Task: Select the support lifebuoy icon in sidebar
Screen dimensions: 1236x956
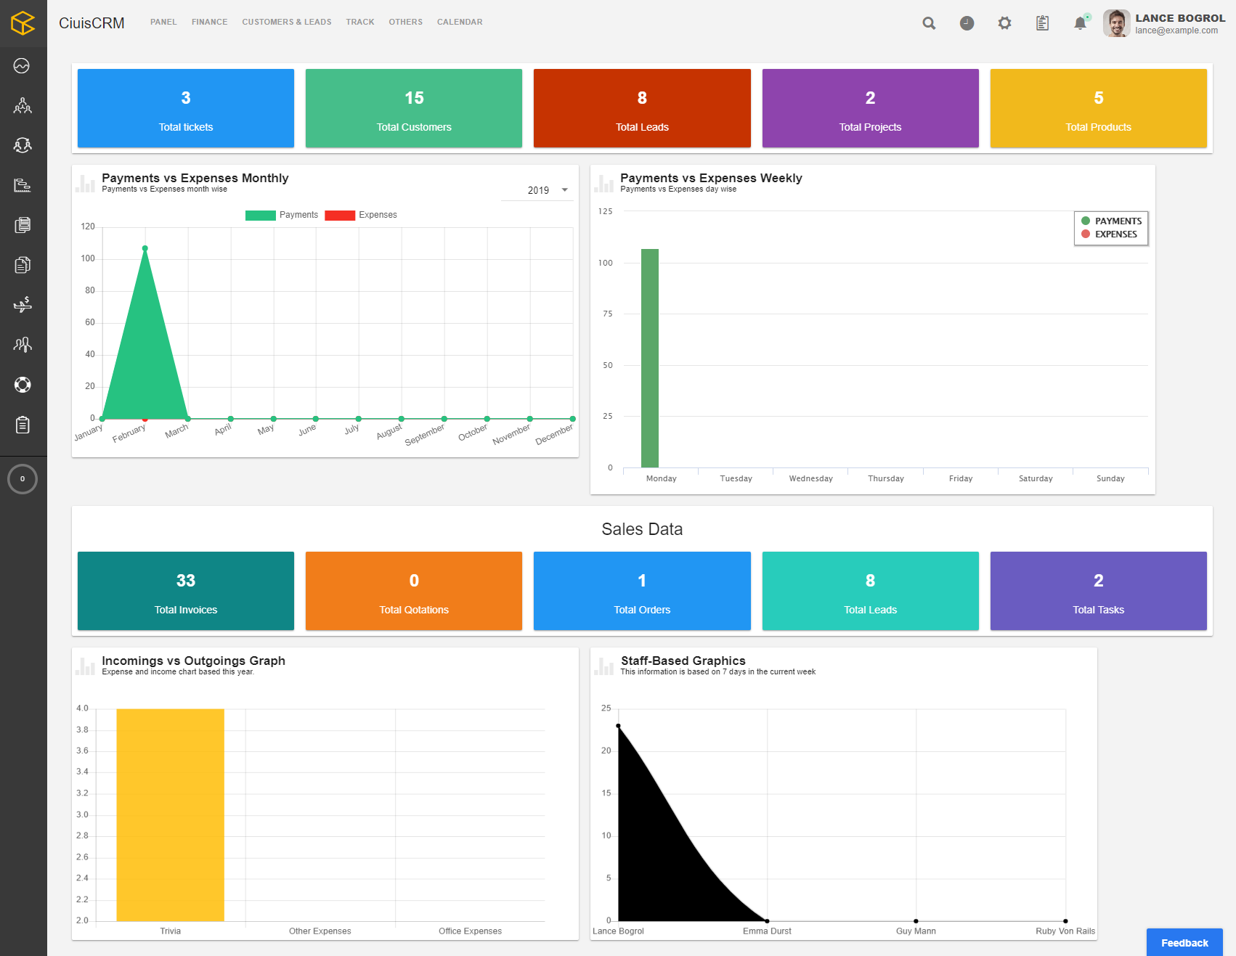Action: coord(23,385)
